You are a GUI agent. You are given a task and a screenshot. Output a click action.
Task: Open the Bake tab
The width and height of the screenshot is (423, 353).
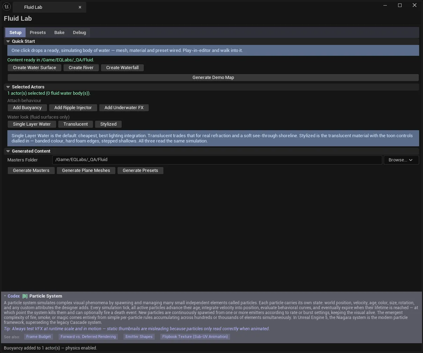[x=59, y=32]
